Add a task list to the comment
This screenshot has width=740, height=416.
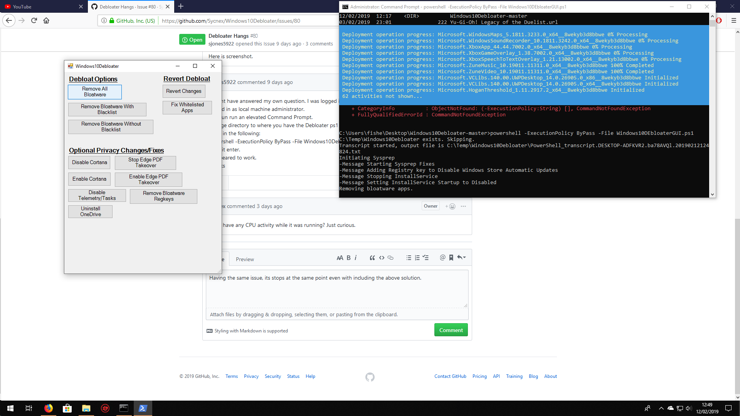(x=426, y=257)
